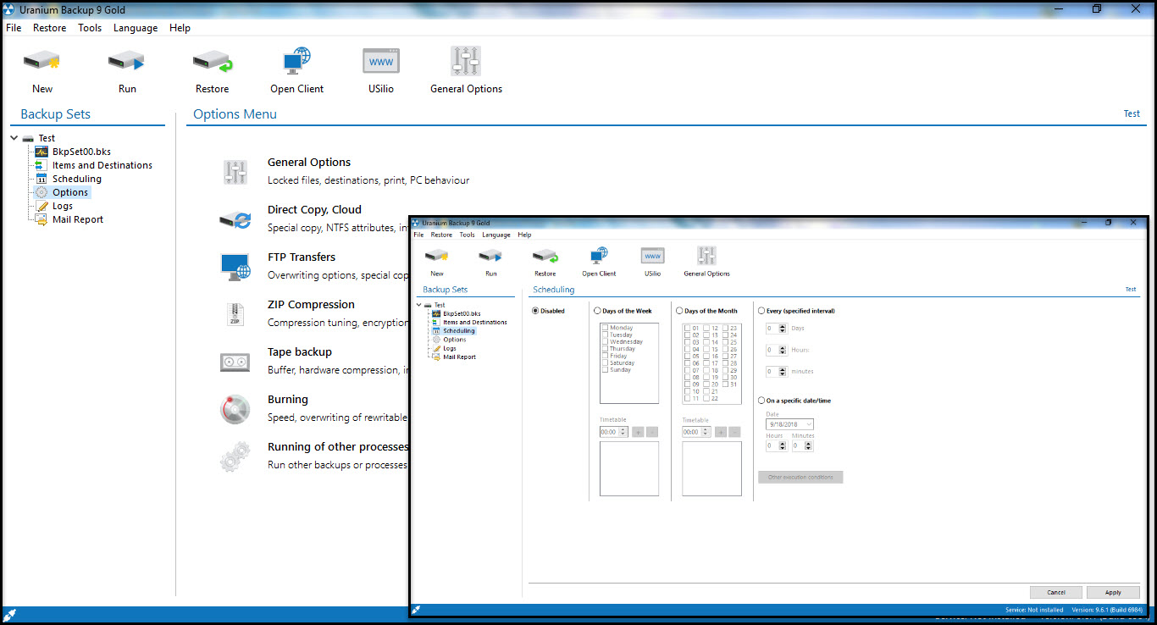Click the monthly Timetable time spinner arrows
The image size is (1157, 625).
point(706,432)
